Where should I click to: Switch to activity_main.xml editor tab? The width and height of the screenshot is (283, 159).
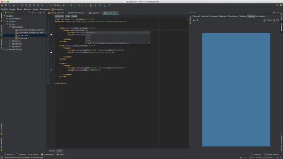[57, 13]
